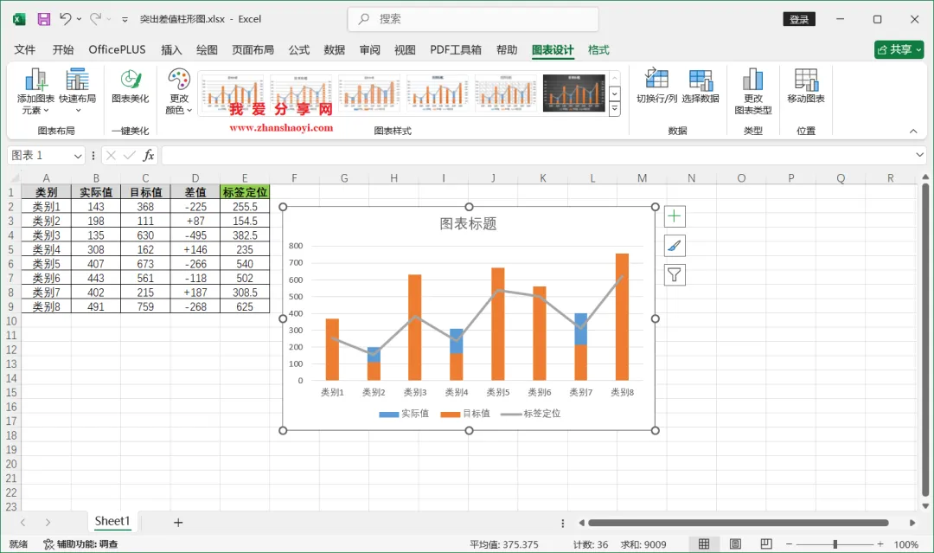Click Move Chart (移动图表) icon

click(x=806, y=86)
